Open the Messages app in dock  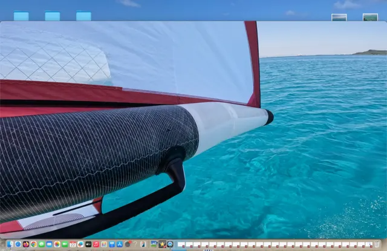point(41,244)
